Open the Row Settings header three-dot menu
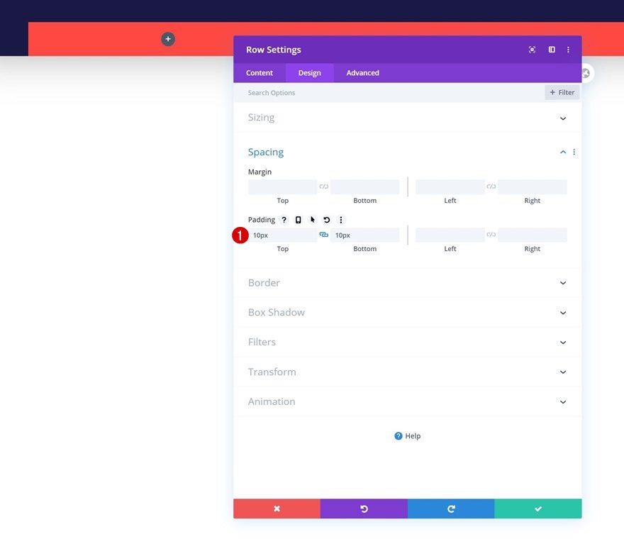The image size is (624, 556). click(x=568, y=50)
